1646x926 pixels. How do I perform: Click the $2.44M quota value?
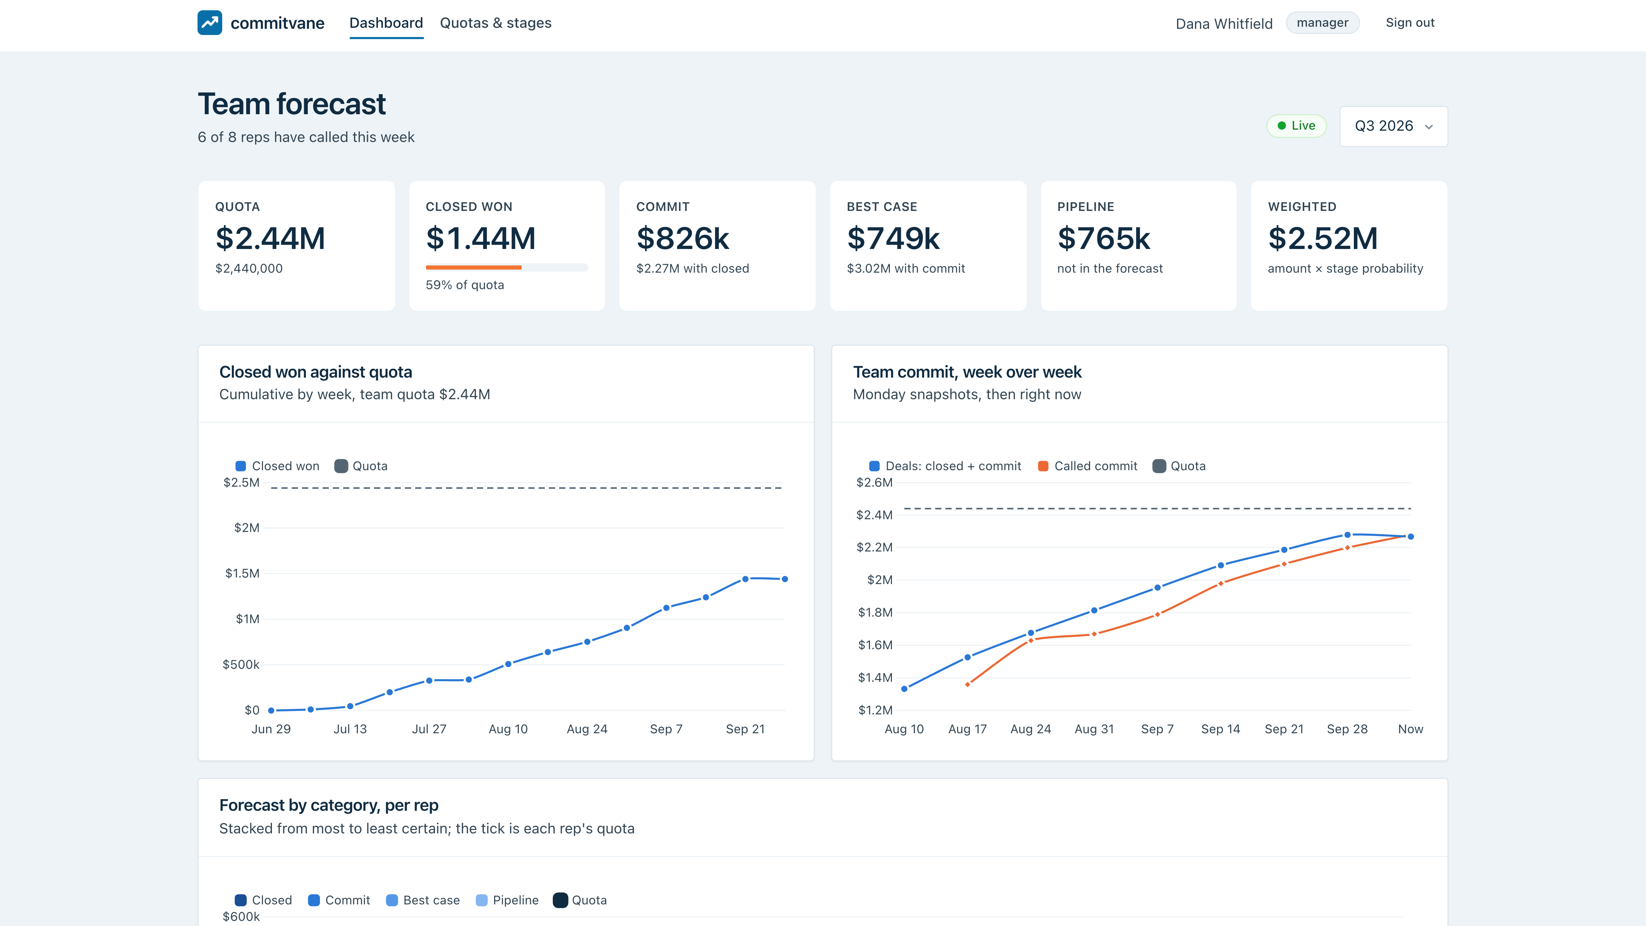click(x=270, y=238)
